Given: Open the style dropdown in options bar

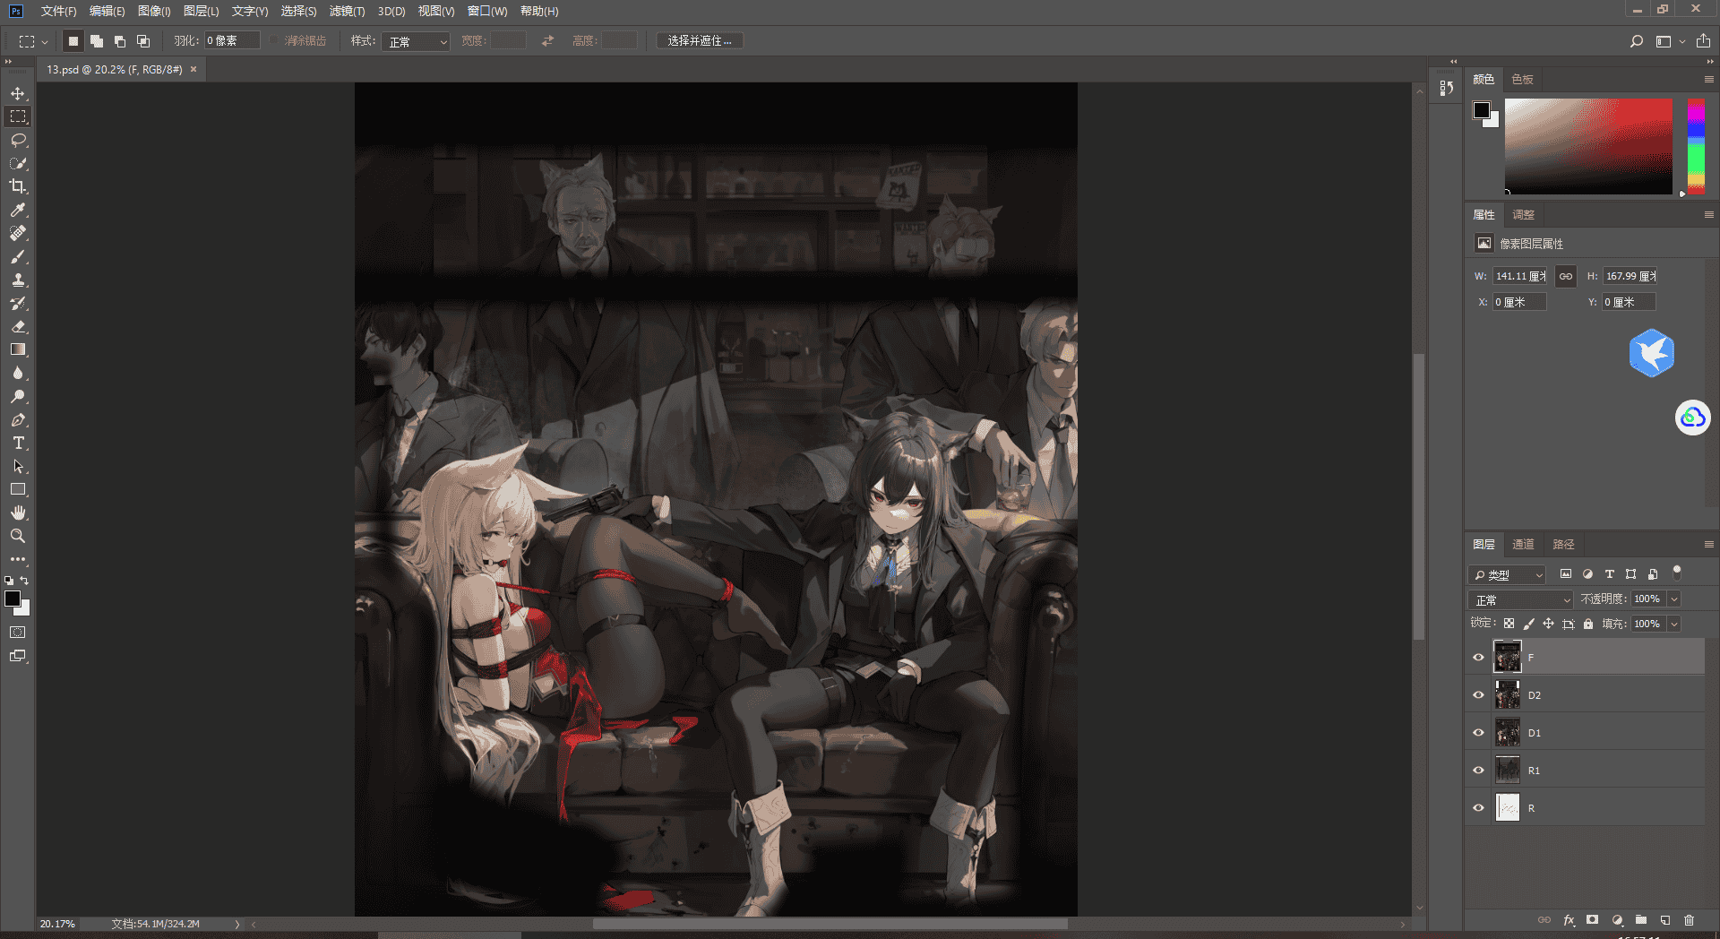Looking at the screenshot, I should 416,41.
